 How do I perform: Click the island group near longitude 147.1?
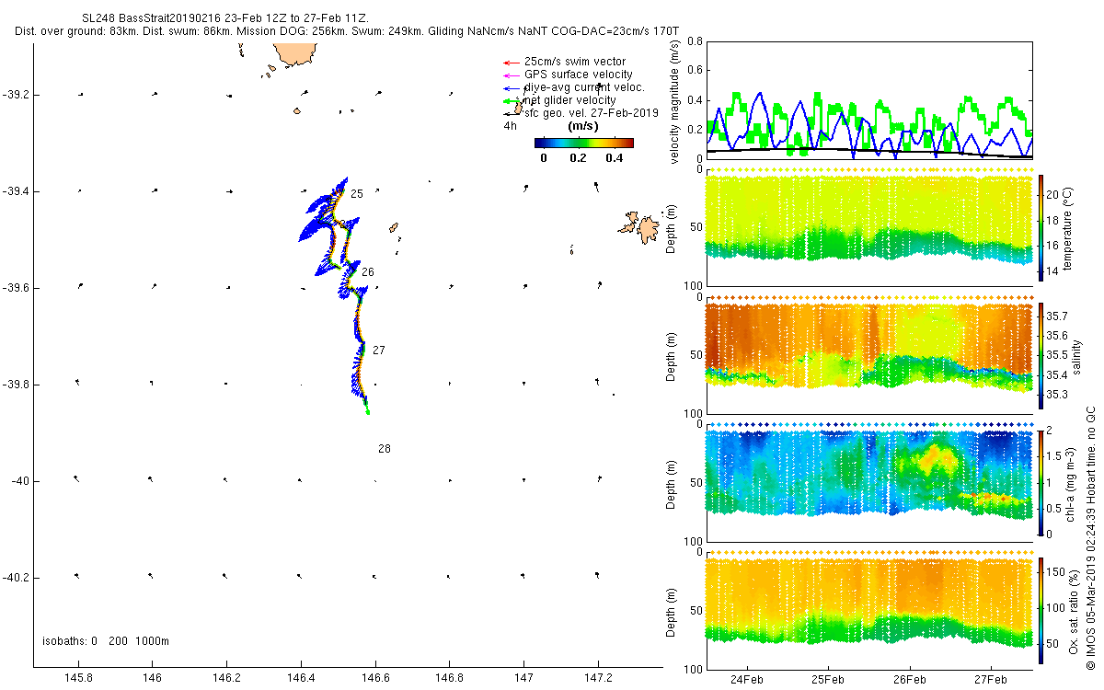click(x=640, y=226)
